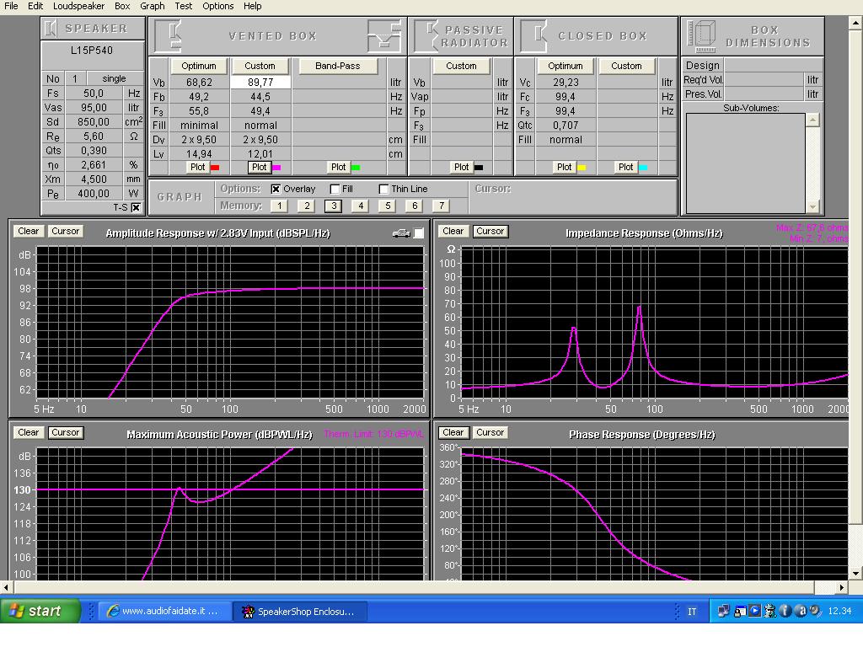Screen dimensions: 863x647
Task: Open the Graph menu
Action: [x=153, y=6]
